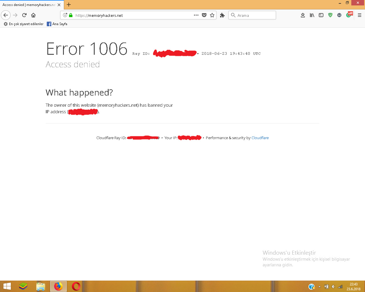Screen dimensions: 365x292
Task: Open the taskbar clock showing 22:43
Action: [x=354, y=287]
